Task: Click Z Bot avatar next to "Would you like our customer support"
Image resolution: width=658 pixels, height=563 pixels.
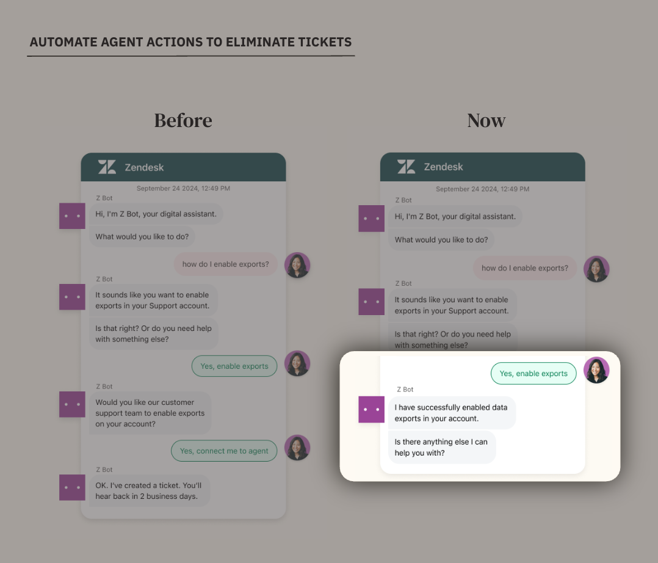Action: pos(72,404)
